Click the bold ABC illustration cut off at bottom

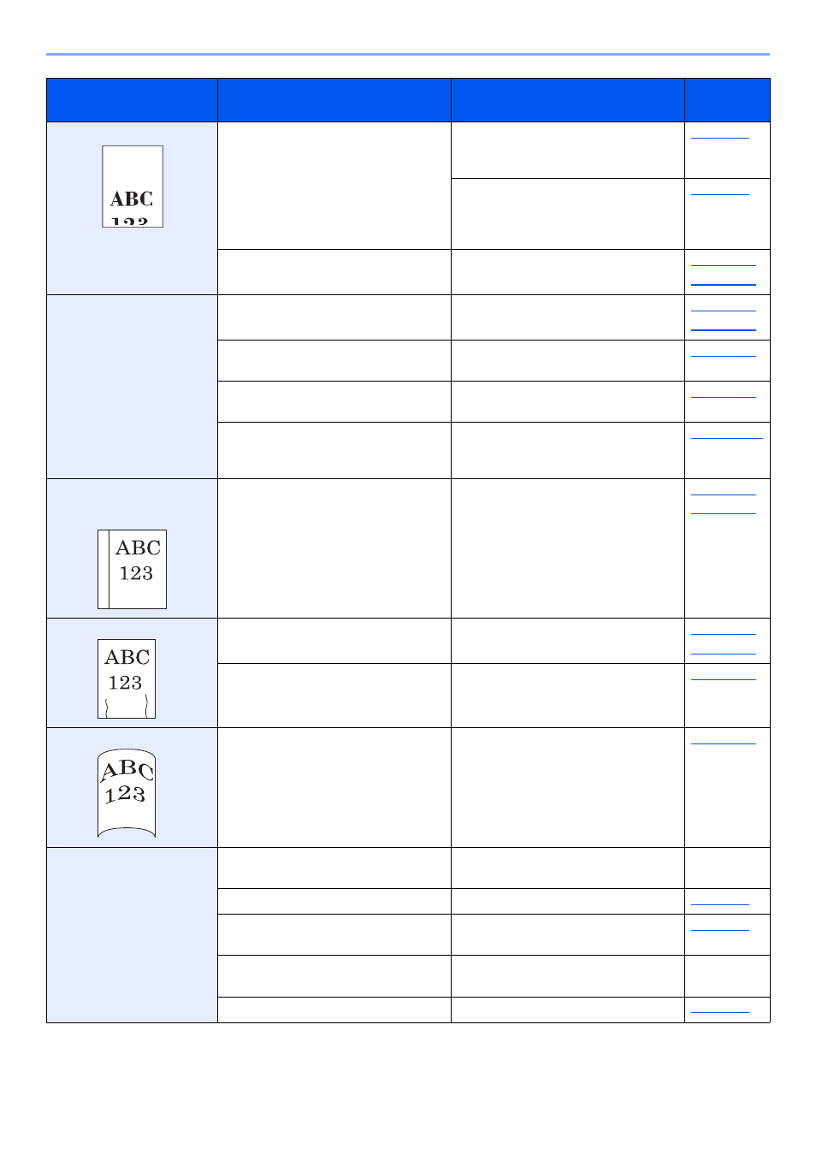[x=133, y=187]
